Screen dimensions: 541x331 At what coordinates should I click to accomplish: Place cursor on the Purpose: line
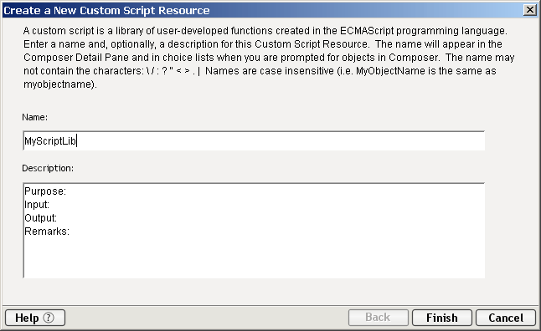point(45,191)
